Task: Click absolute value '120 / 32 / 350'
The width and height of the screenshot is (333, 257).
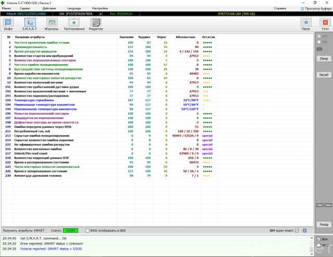Action: click(188, 131)
